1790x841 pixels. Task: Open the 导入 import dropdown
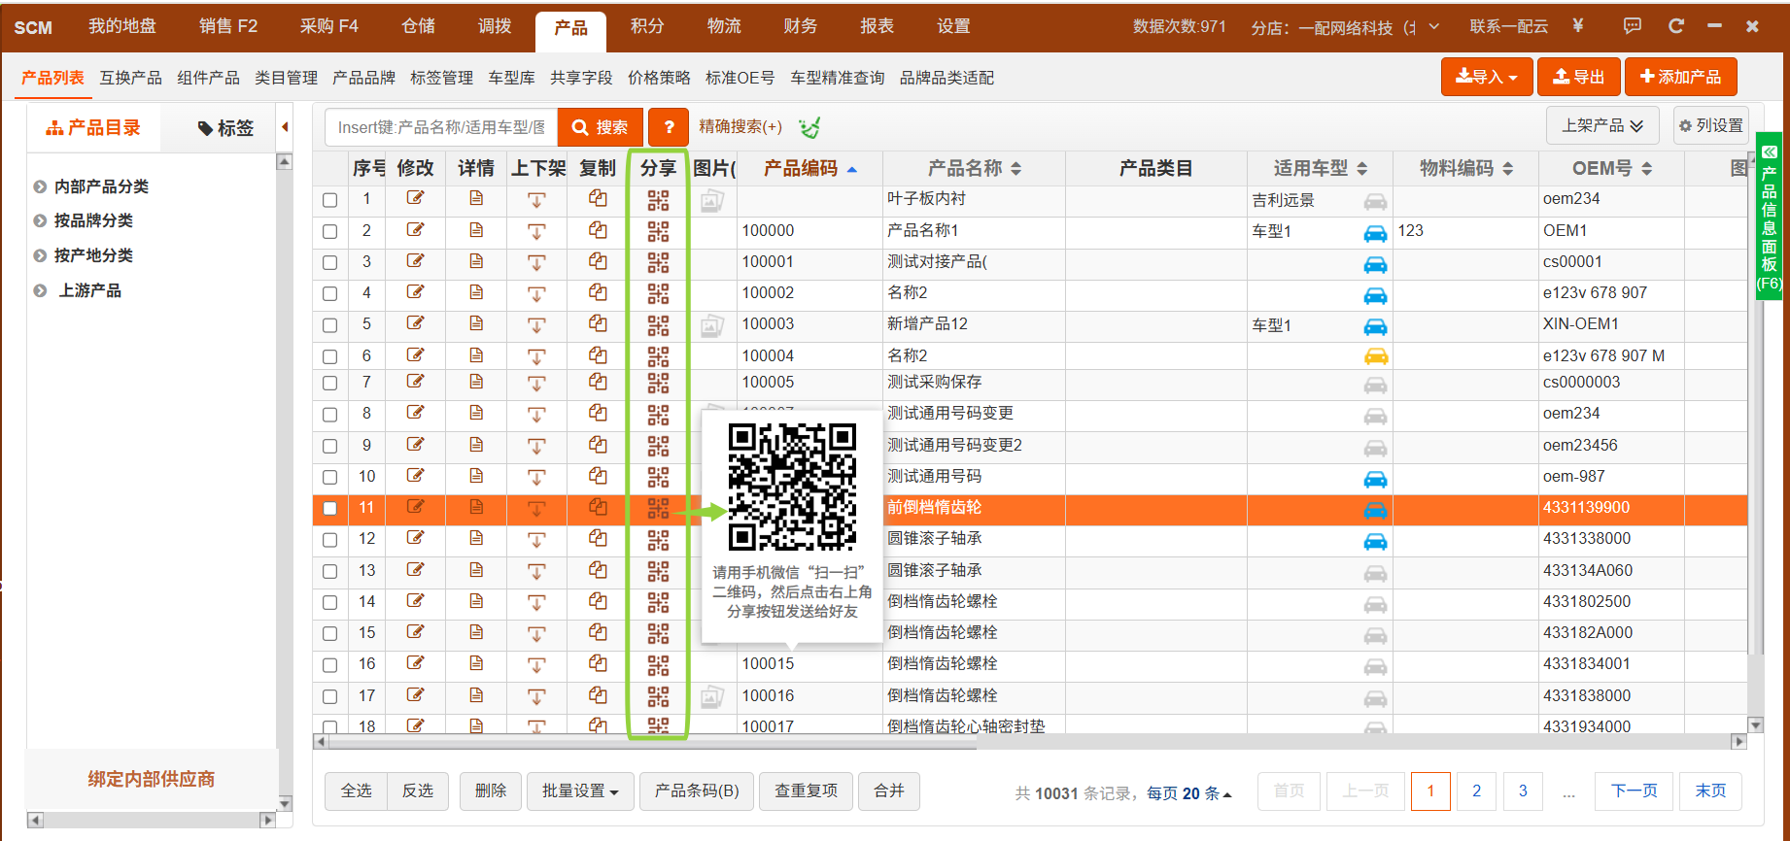click(1487, 77)
